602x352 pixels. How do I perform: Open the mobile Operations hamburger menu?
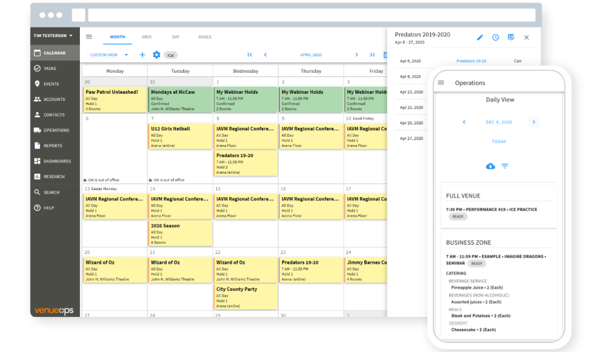441,83
